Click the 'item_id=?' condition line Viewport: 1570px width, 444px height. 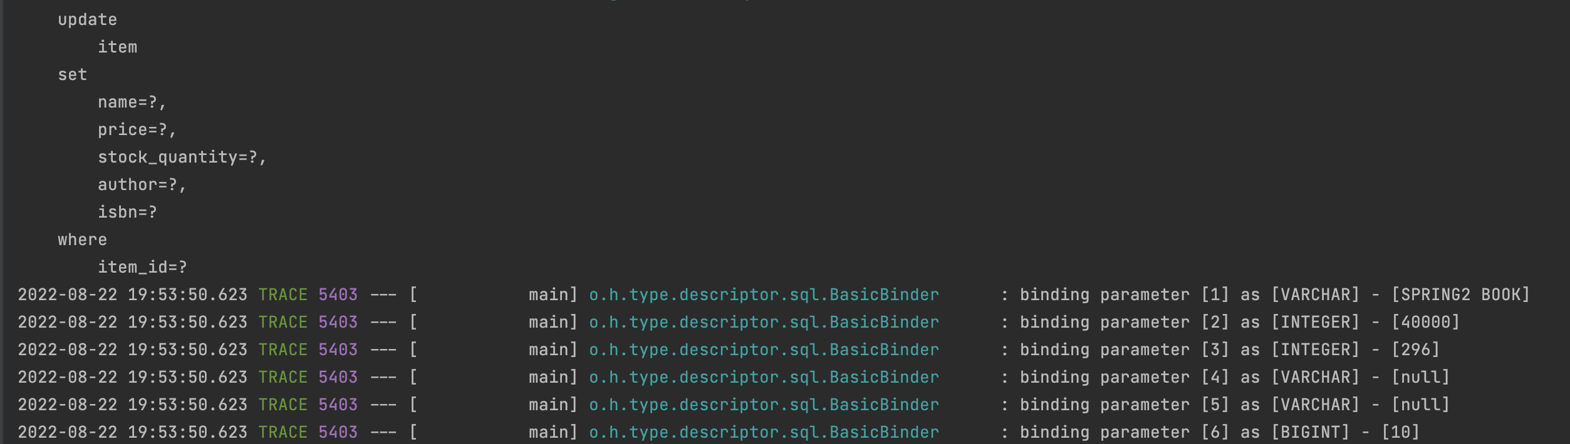pos(142,268)
